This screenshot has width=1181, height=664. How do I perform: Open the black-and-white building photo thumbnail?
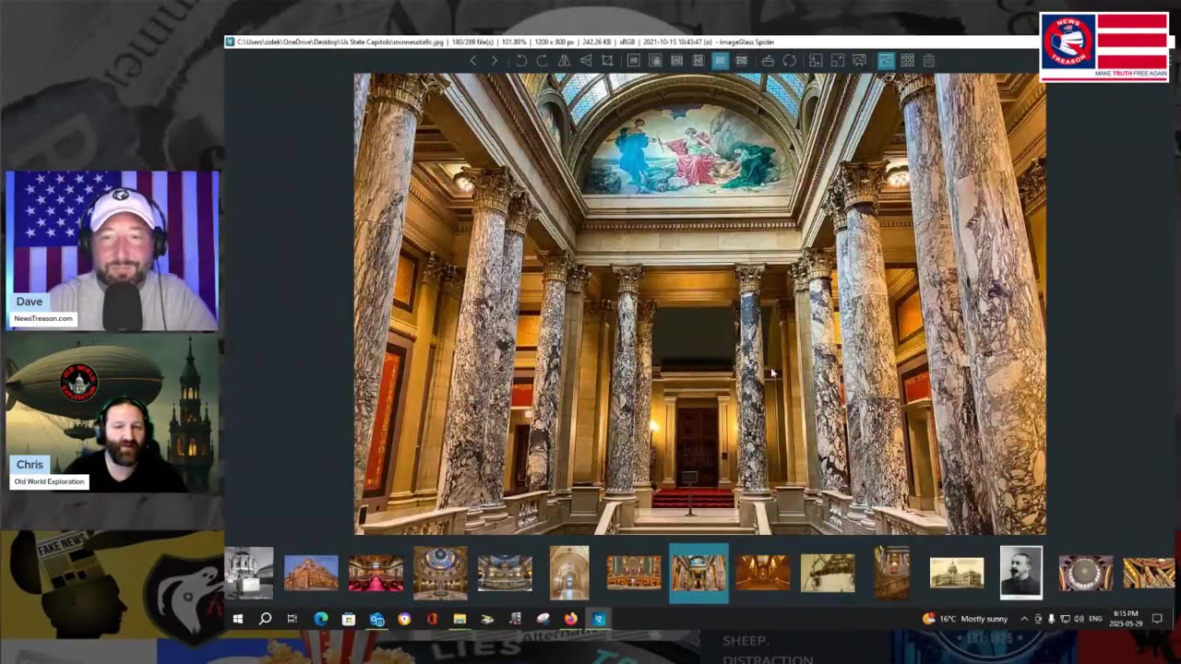249,573
